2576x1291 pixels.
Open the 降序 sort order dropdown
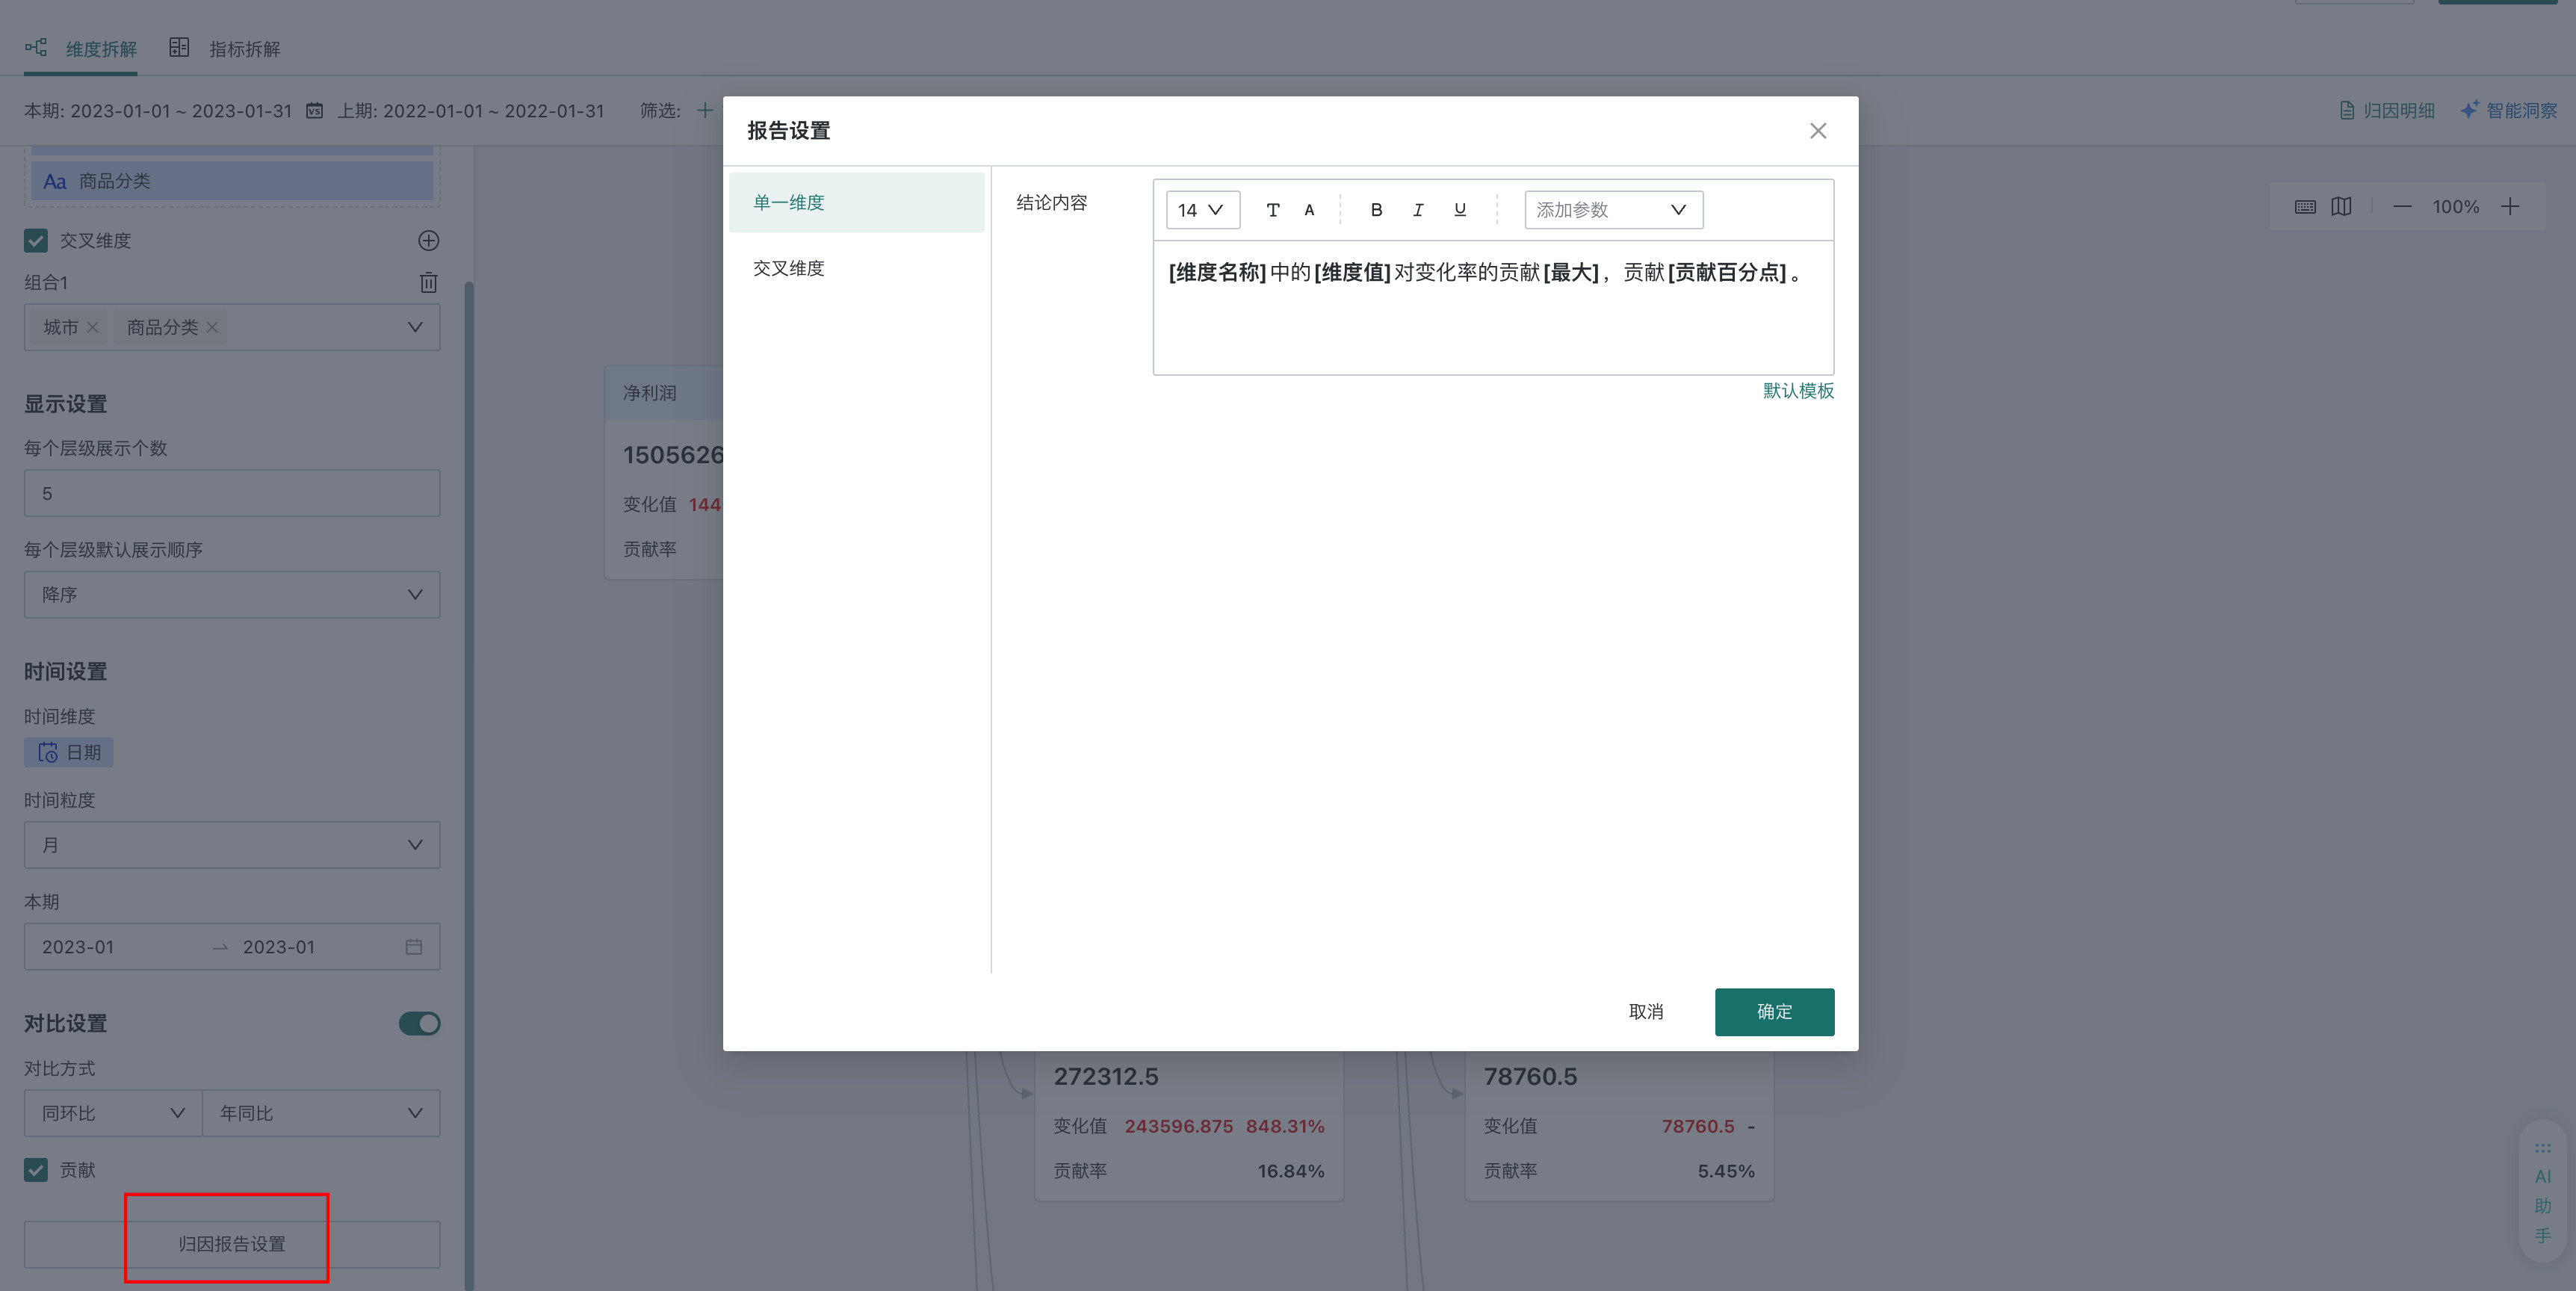tap(232, 594)
